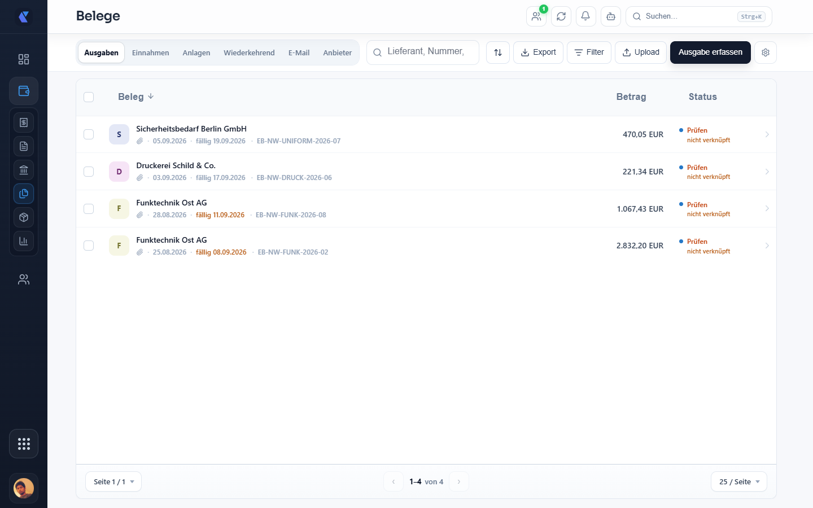The height and width of the screenshot is (508, 813).
Task: Open the dashboard grid icon in sidebar
Action: [x=24, y=59]
